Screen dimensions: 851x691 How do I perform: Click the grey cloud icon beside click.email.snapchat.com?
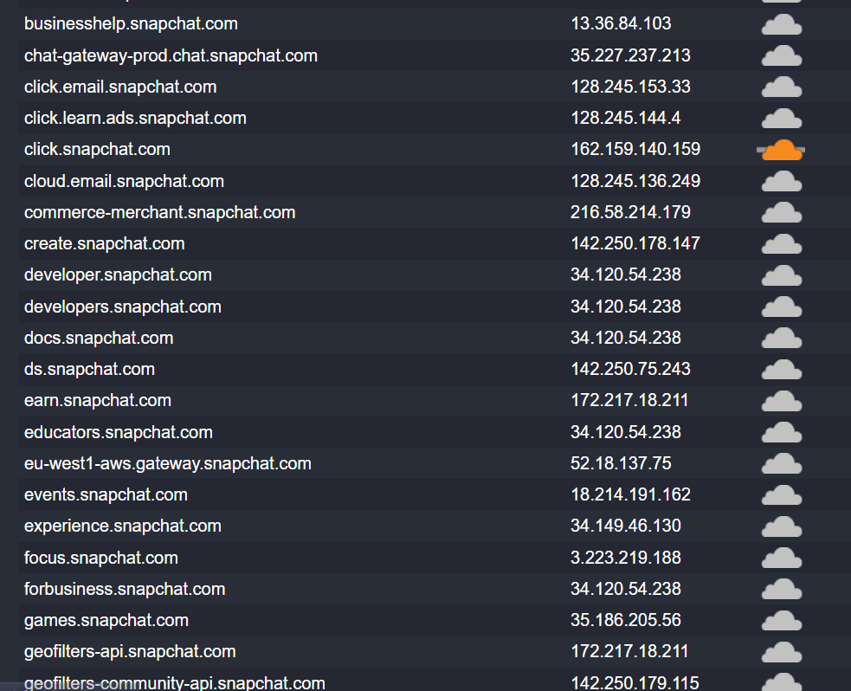point(782,87)
